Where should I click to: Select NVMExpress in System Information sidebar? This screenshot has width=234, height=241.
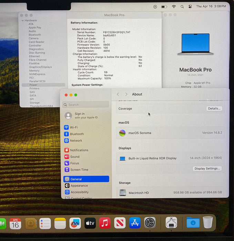tap(37, 74)
